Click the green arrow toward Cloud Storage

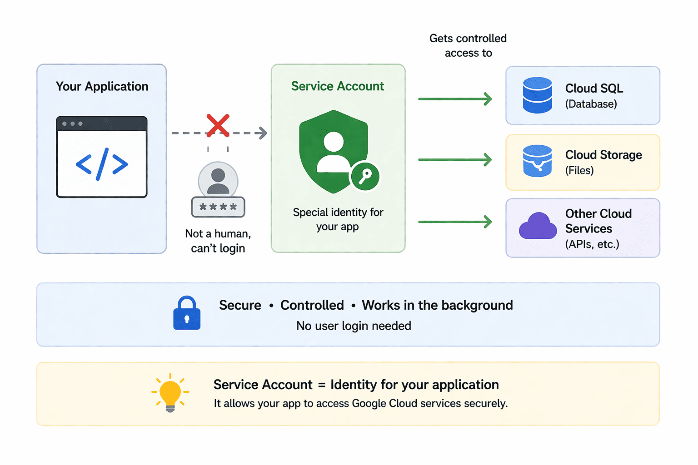click(455, 159)
